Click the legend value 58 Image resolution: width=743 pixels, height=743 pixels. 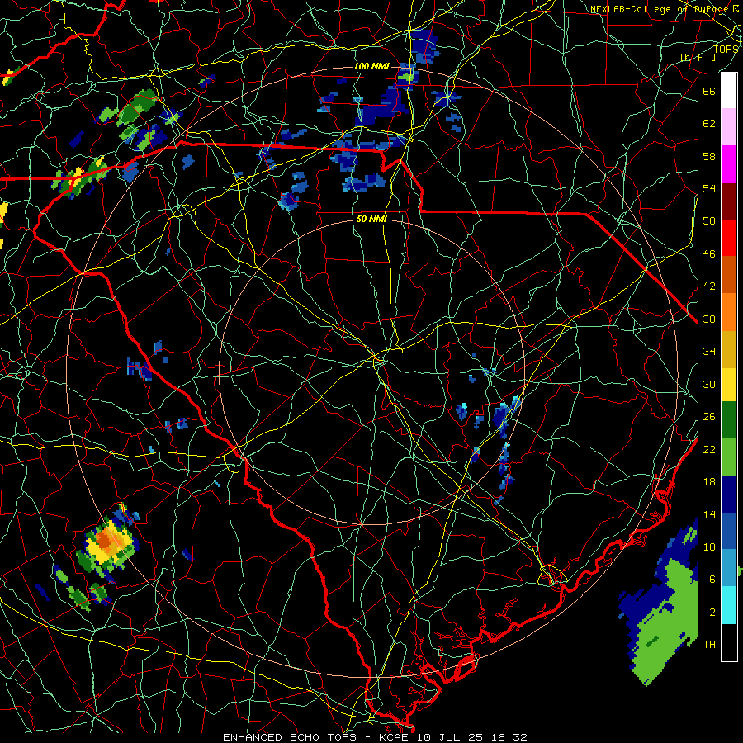pos(709,156)
